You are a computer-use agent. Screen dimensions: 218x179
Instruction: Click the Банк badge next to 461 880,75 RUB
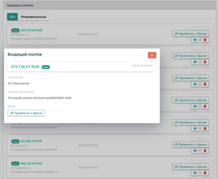(x=15, y=142)
